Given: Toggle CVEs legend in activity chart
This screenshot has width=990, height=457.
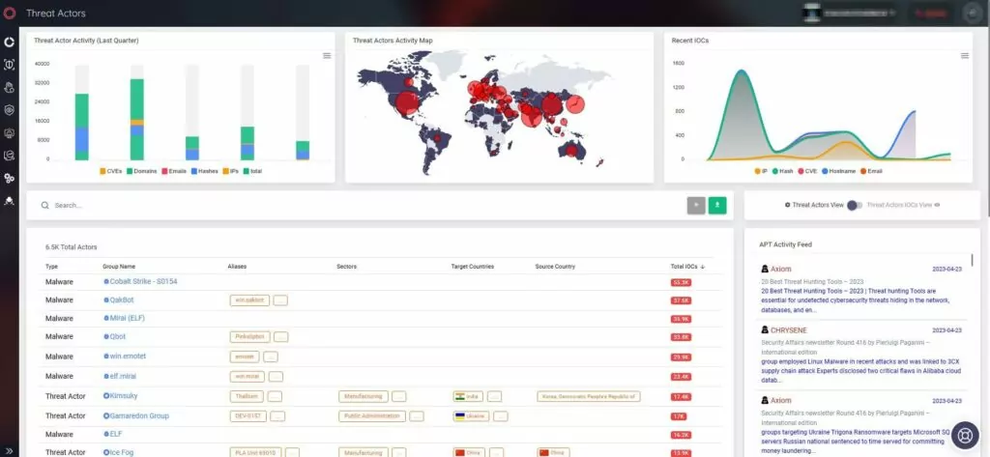Looking at the screenshot, I should (110, 171).
